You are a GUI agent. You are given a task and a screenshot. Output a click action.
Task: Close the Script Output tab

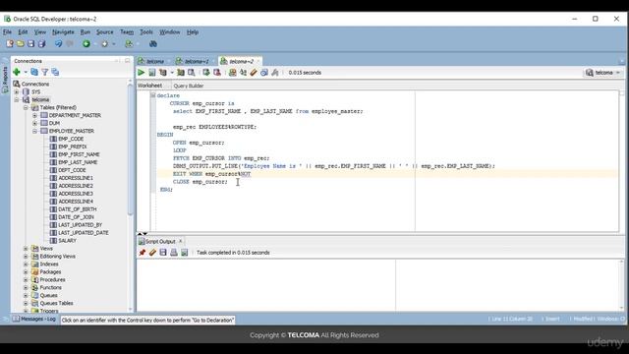click(181, 241)
